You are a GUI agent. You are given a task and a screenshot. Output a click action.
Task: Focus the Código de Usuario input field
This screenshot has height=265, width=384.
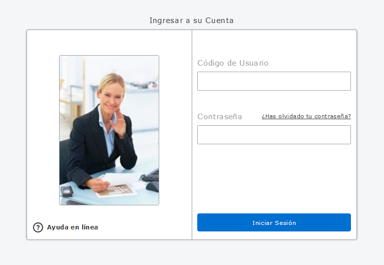coord(274,81)
